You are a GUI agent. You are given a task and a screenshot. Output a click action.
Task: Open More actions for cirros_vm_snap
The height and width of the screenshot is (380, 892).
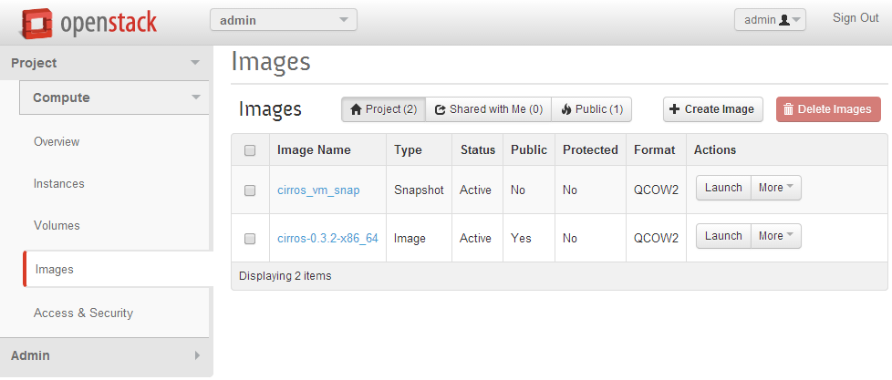coord(776,188)
